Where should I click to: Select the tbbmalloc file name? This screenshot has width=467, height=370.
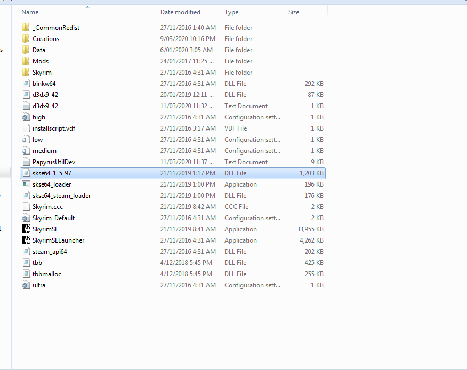[47, 274]
